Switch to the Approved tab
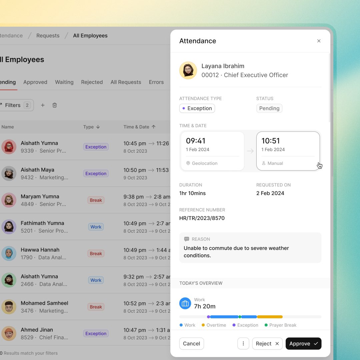This screenshot has width=360, height=360. (35, 82)
